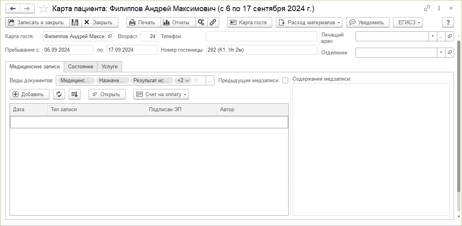Toggle Предыдущие медзаписи checkbox
The width and height of the screenshot is (462, 226).
[285, 80]
